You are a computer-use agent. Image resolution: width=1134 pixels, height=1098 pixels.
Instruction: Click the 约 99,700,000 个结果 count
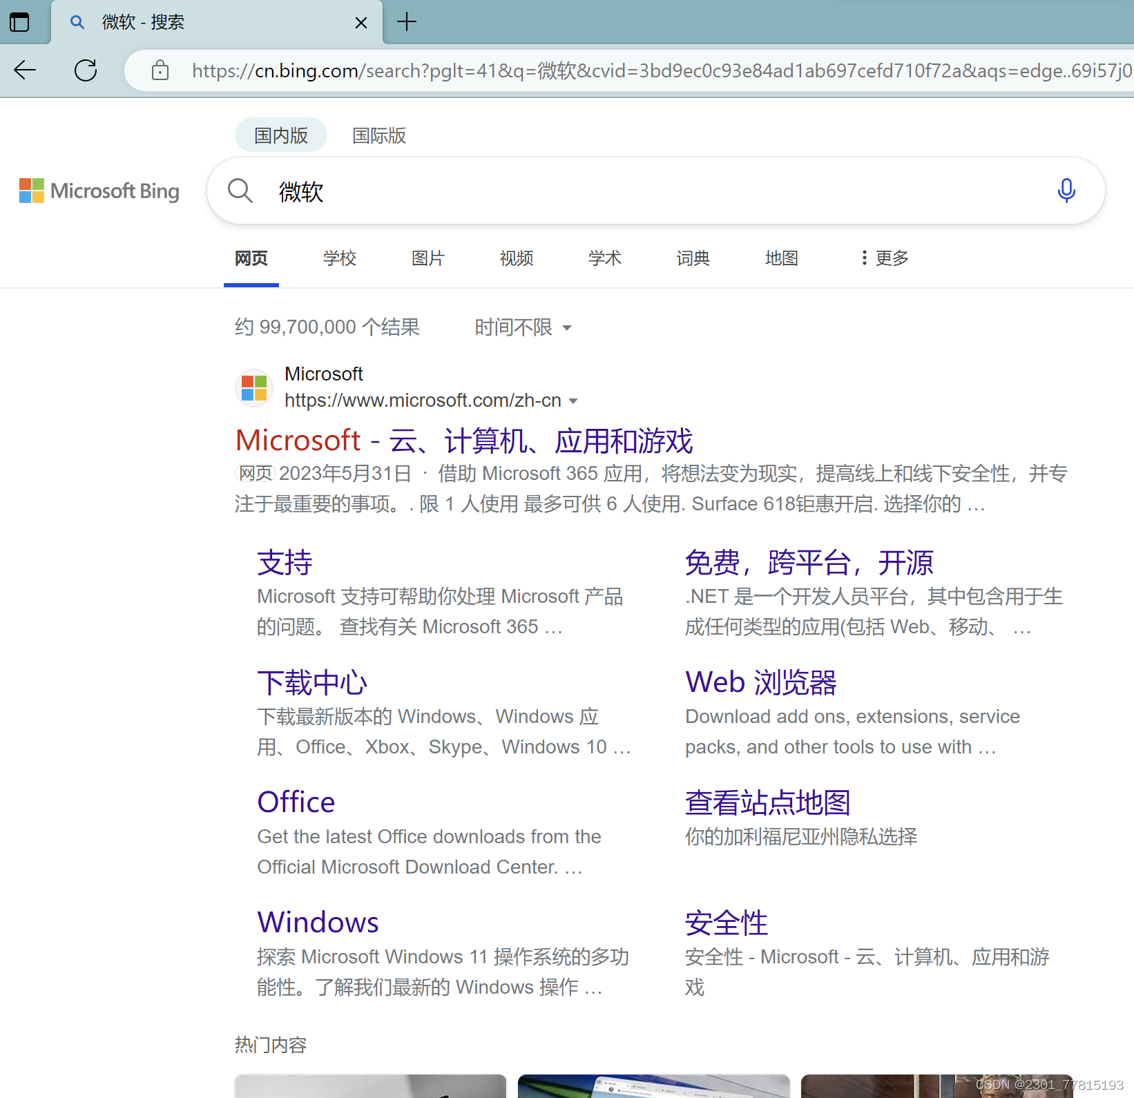point(327,327)
